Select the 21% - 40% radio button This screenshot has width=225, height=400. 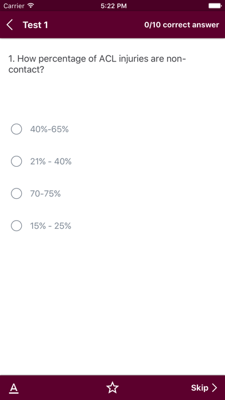16,161
